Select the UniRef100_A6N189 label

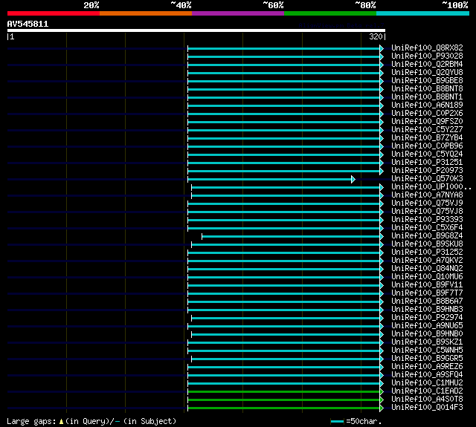click(427, 105)
